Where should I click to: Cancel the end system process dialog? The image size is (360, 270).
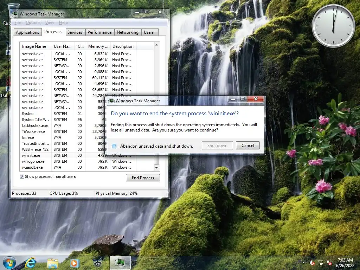248,145
